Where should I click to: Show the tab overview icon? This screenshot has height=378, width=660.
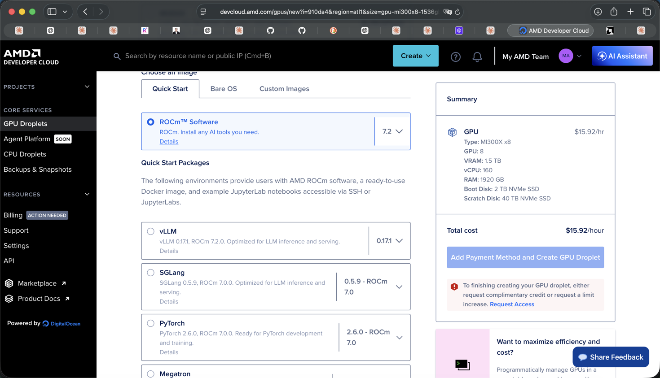click(647, 12)
